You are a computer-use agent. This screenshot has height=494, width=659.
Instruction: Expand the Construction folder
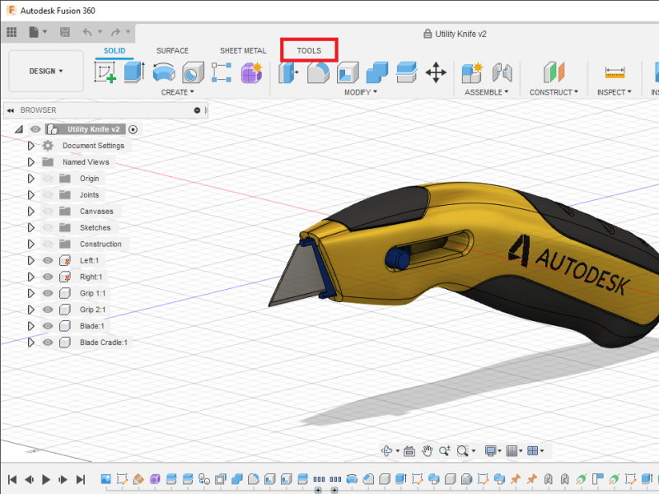point(30,244)
